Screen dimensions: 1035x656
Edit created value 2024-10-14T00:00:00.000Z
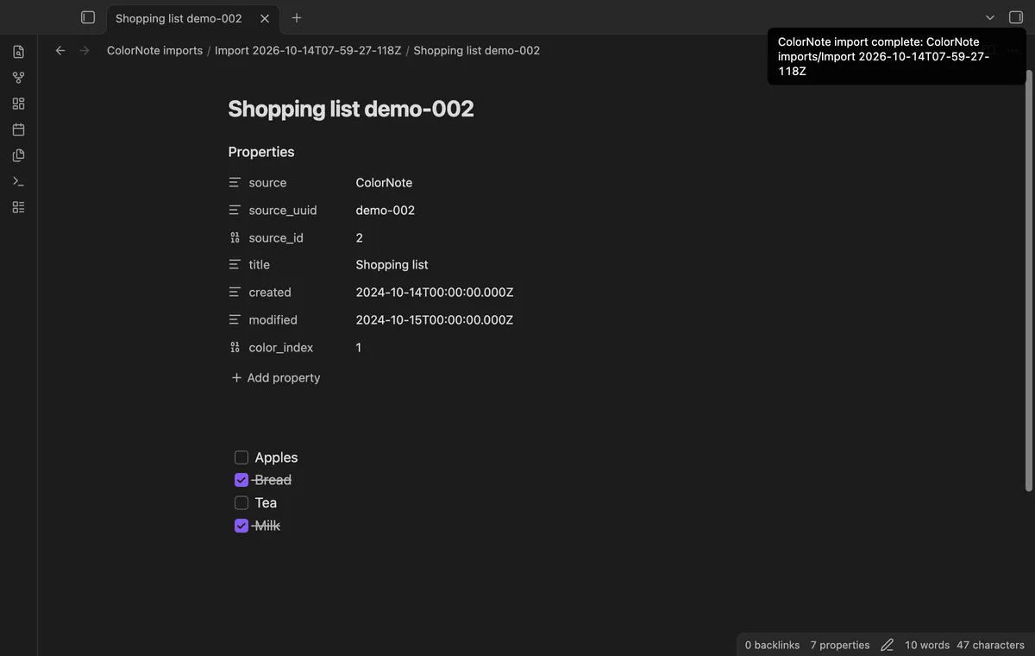coord(435,293)
